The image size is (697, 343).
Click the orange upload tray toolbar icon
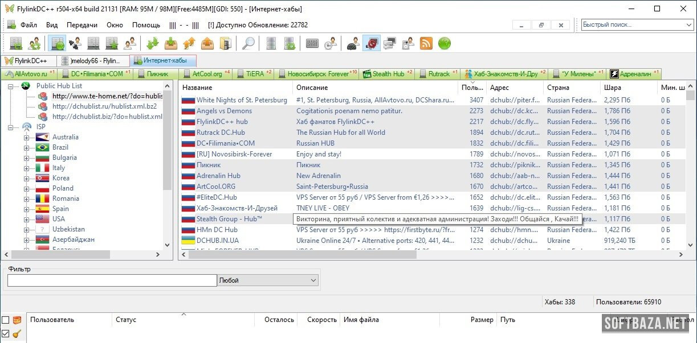click(207, 43)
